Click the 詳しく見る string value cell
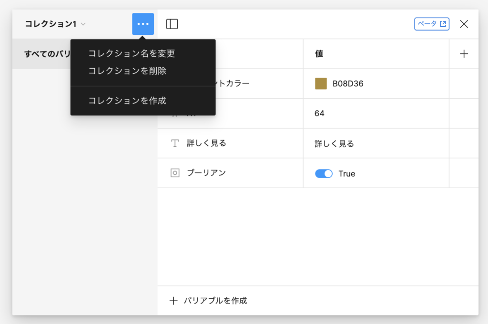Image resolution: width=488 pixels, height=324 pixels. click(x=334, y=143)
